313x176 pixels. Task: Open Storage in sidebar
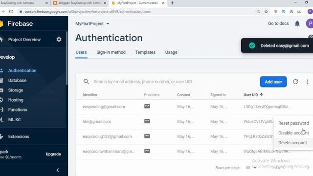(16, 90)
